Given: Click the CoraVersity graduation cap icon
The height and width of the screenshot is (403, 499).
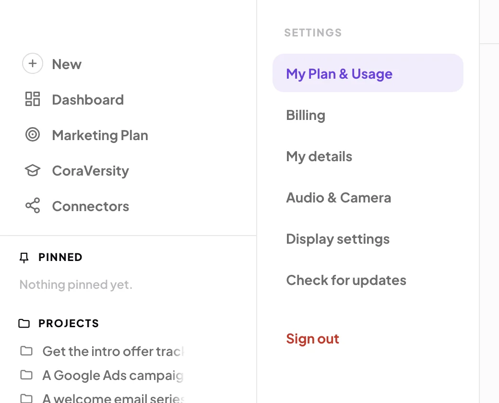Looking at the screenshot, I should (x=33, y=170).
